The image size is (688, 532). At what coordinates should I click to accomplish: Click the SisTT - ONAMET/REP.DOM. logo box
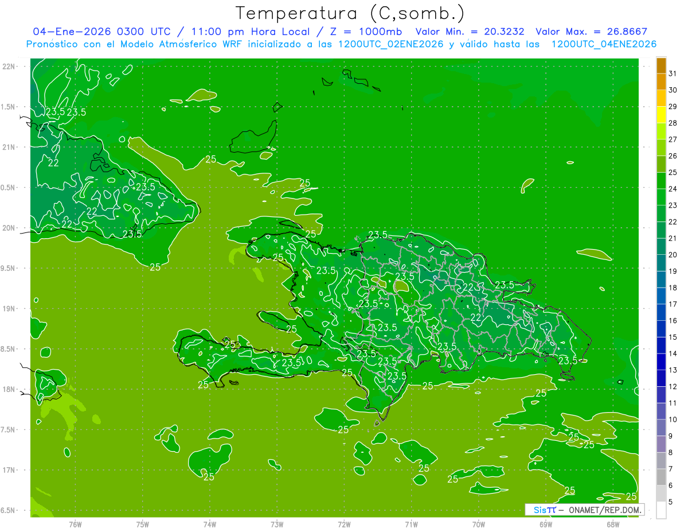tap(585, 510)
